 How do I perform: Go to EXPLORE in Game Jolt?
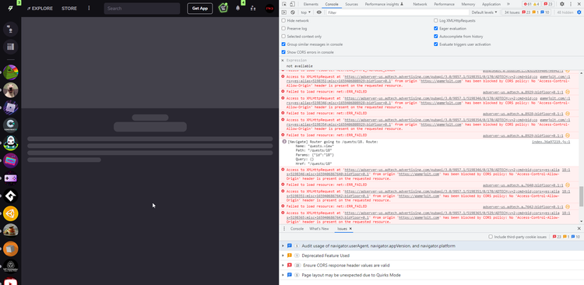[x=40, y=9]
